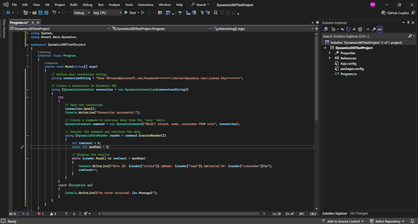Viewport: 418px width, 224px height.
Task: Toggle auto-hide pin for Solution Explorer
Action: tap(407, 22)
